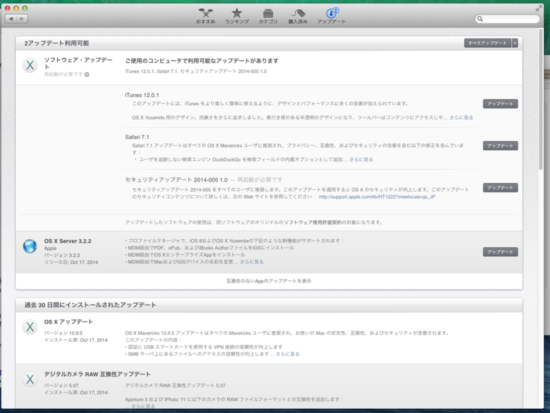Click デジタルカメラ RAW 互換性アップデート title
Image resolution: width=550 pixels, height=413 pixels.
coord(97,374)
